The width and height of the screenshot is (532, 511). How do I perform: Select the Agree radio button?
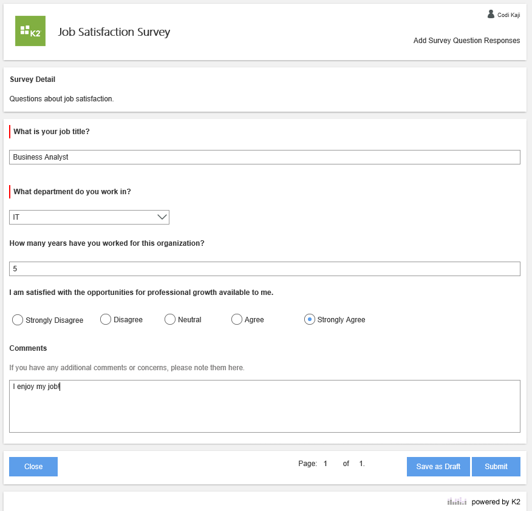(237, 319)
